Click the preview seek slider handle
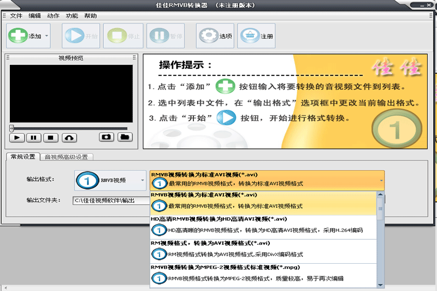The image size is (437, 291). coord(11,128)
